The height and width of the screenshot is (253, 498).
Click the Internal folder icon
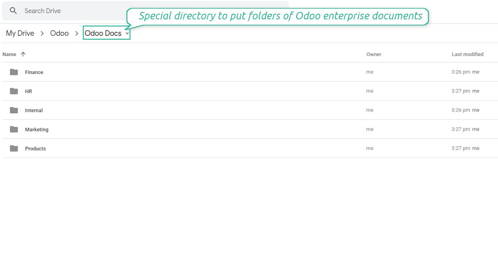pyautogui.click(x=14, y=110)
